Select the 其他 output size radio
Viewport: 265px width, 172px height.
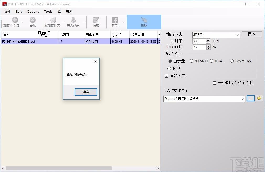169,68
